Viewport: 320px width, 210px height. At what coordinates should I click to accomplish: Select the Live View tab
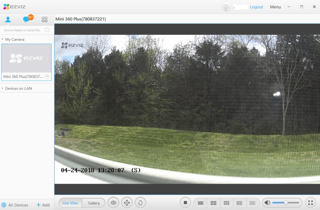[70, 203]
